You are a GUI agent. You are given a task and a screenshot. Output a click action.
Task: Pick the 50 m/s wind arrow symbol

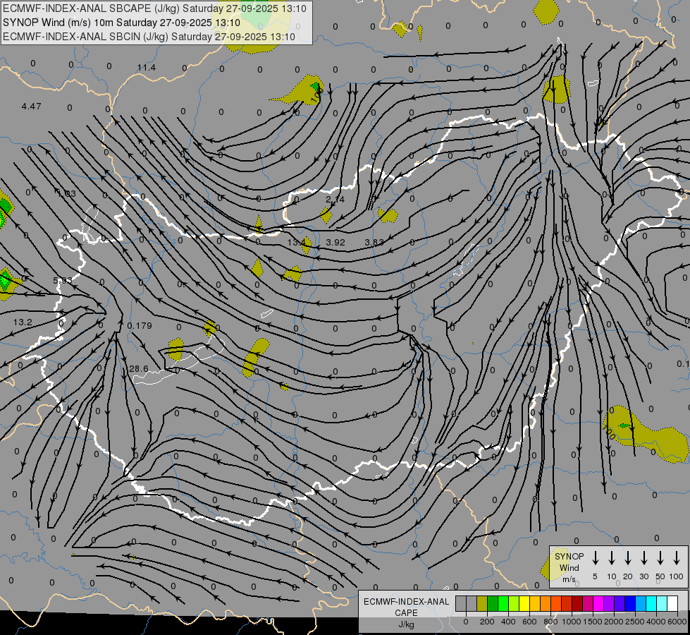click(x=660, y=558)
